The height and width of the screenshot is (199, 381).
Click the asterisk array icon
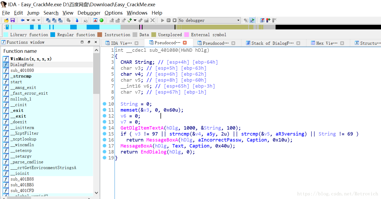pyautogui.click(x=140, y=20)
